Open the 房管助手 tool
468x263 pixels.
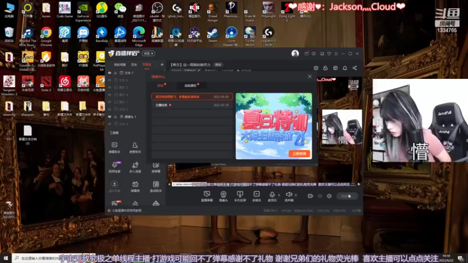[x=135, y=148]
